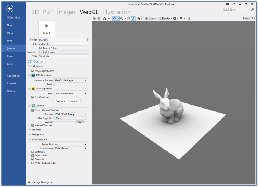Open help question mark icon
Viewport: 258px width, 187px height.
234,4
